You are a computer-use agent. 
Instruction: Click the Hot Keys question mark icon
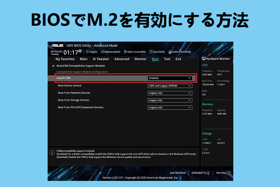229,173
